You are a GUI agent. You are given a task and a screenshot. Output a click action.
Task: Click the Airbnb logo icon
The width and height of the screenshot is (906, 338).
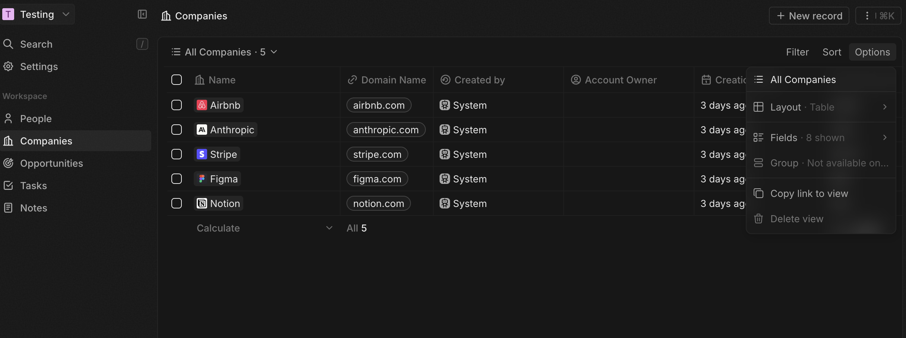click(x=202, y=105)
